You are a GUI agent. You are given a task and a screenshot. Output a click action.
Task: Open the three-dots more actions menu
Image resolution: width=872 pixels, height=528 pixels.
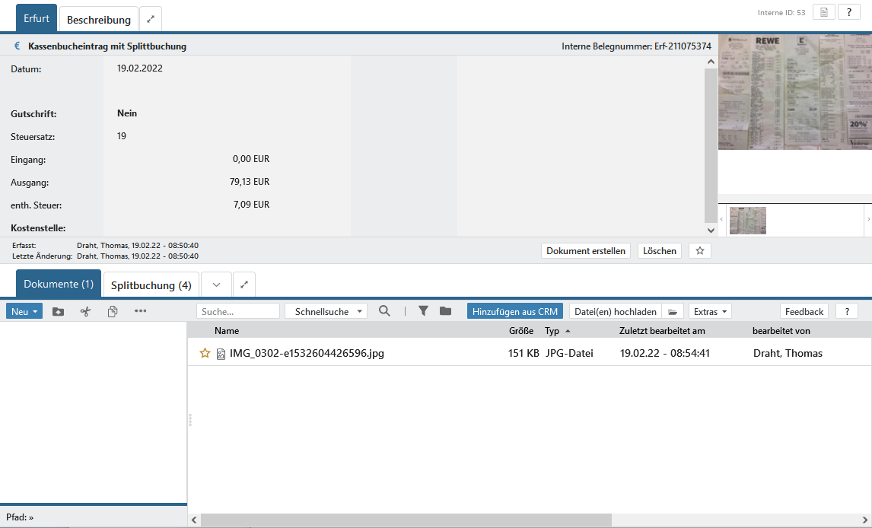[140, 311]
